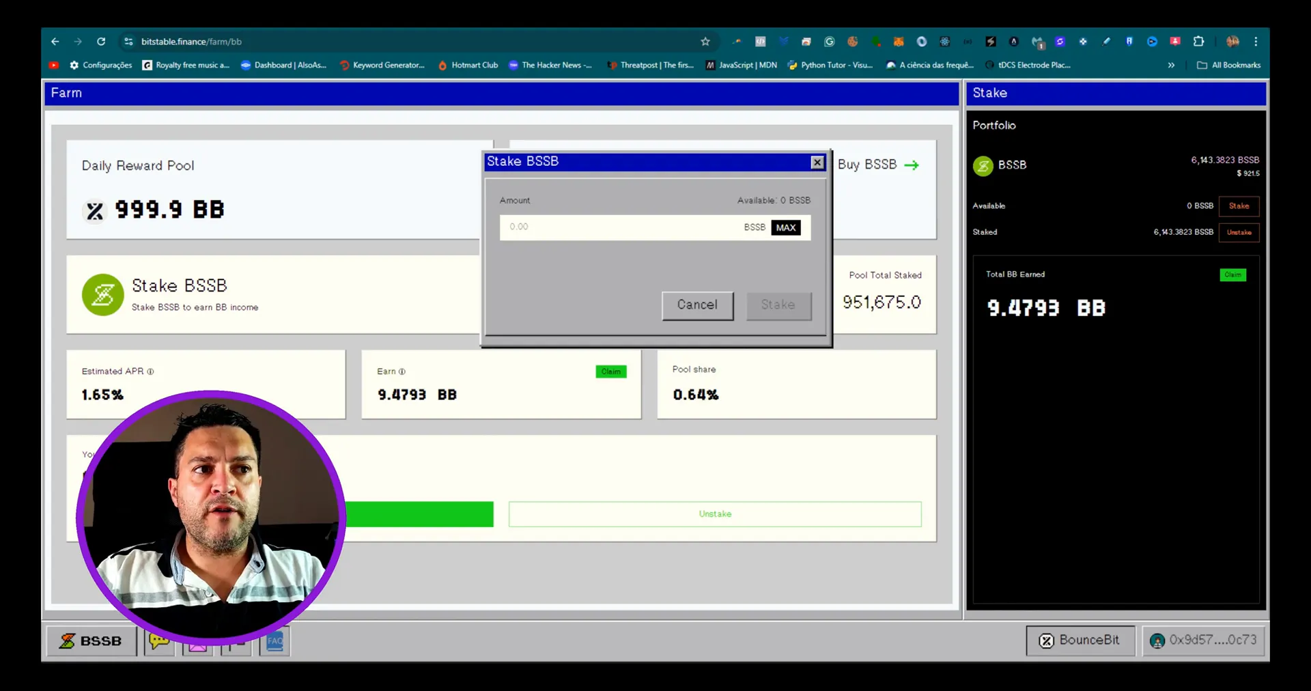Open the YouTube bookmark icon
Image resolution: width=1311 pixels, height=691 pixels.
[54, 66]
